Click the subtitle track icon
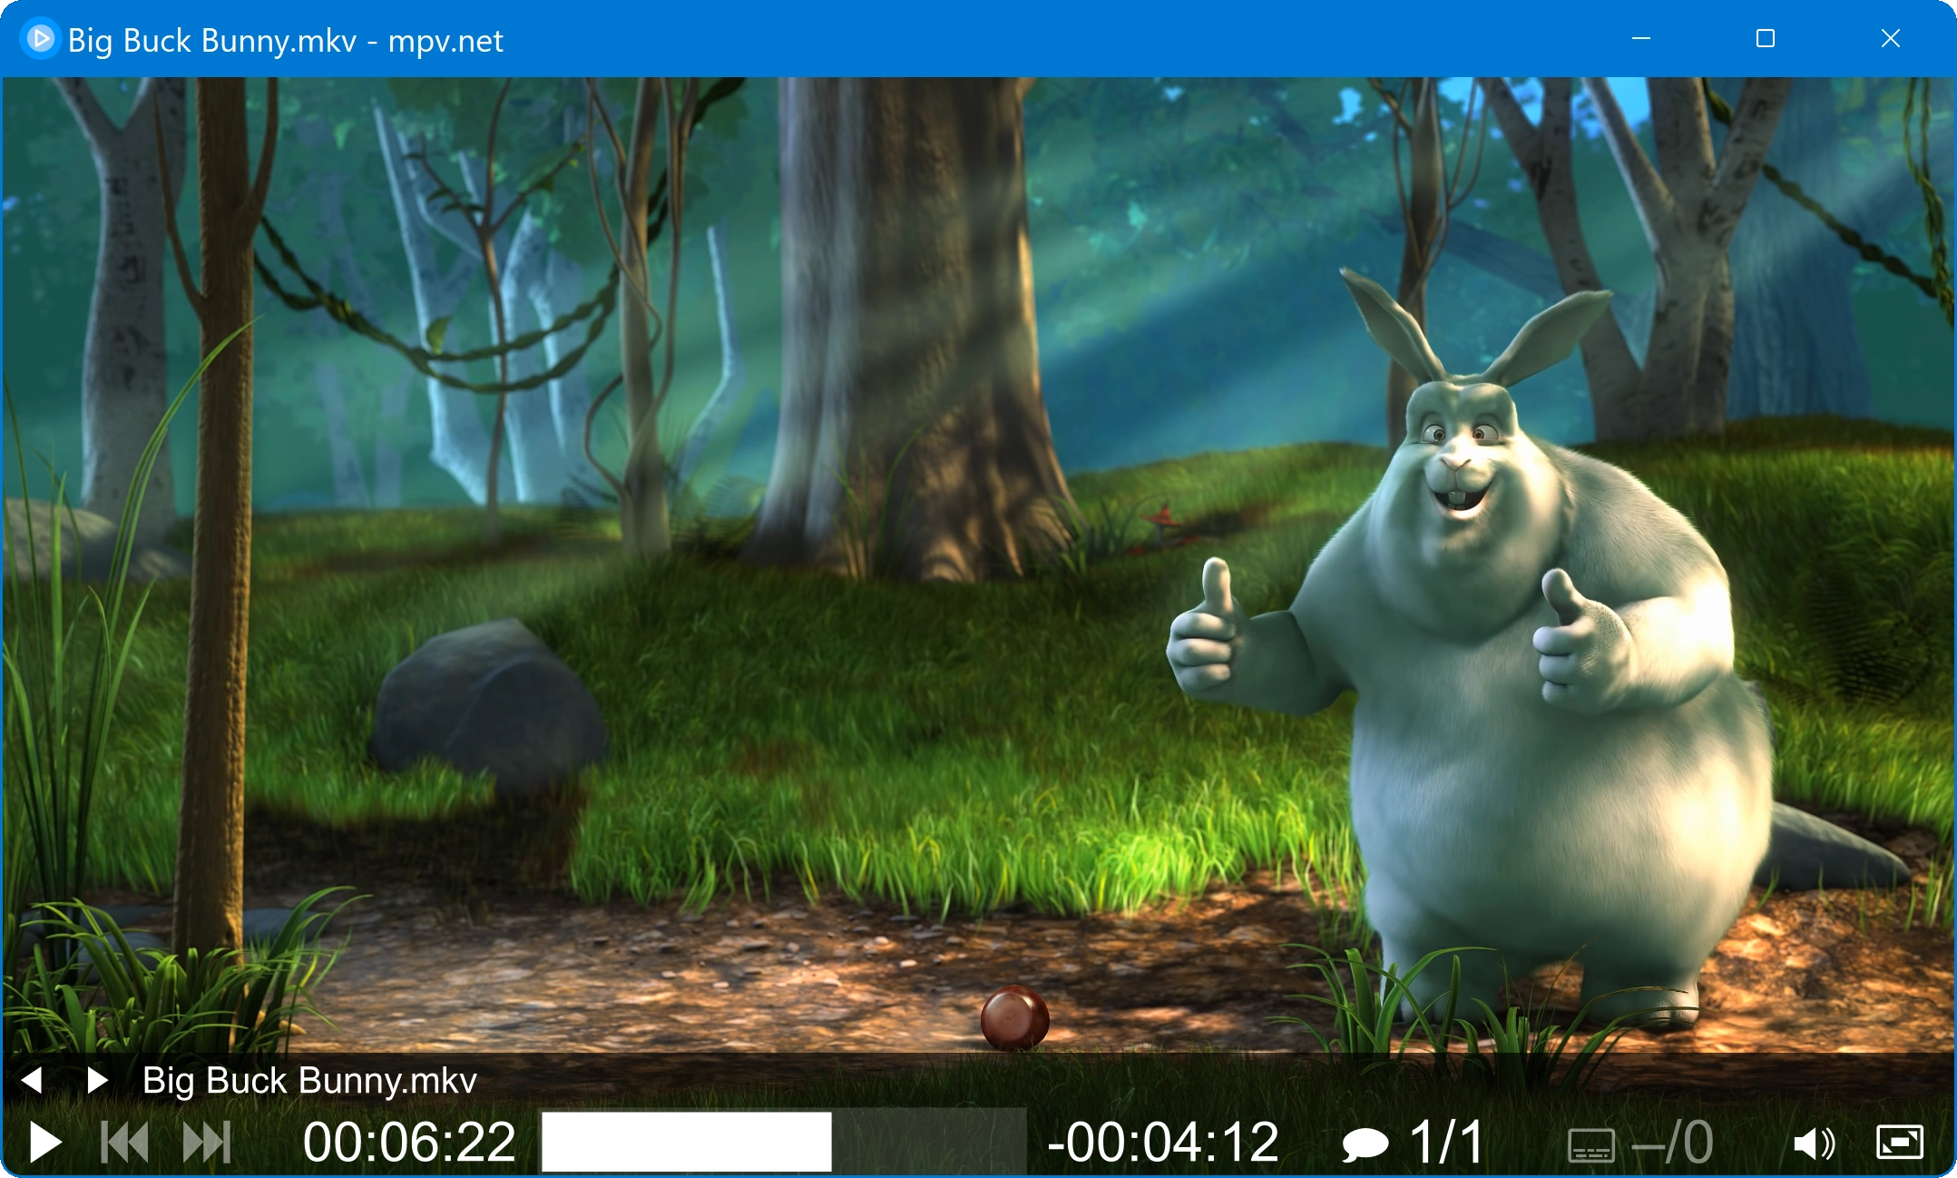The height and width of the screenshot is (1178, 1957). pyautogui.click(x=1590, y=1144)
